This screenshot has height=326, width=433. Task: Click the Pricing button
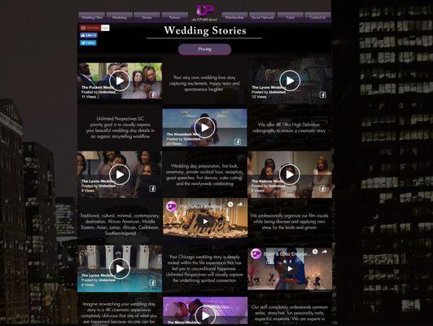coord(204,49)
